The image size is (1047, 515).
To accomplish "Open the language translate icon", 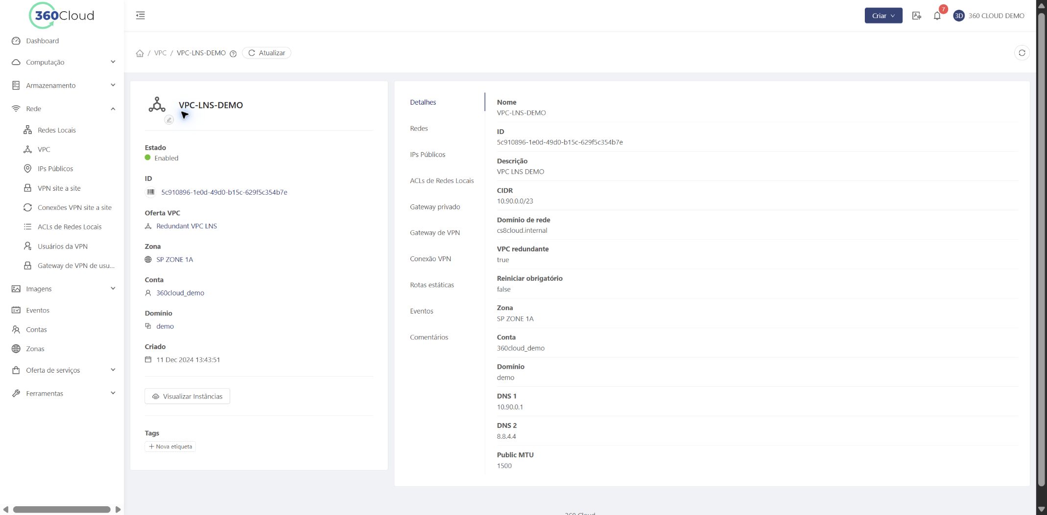I will (917, 16).
